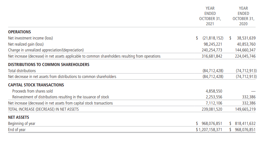Screen dimensions: 263x143
Task: Select the Proceeds from shares sold label
Action: [32, 91]
